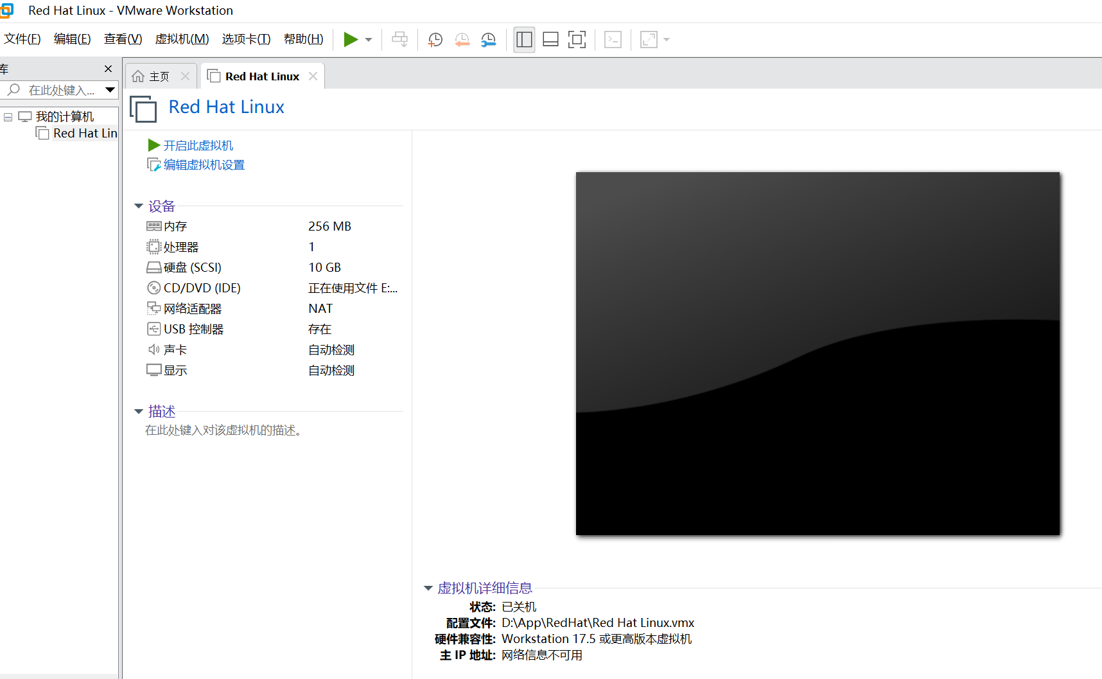Select the 256 MB memory value

[x=330, y=226]
